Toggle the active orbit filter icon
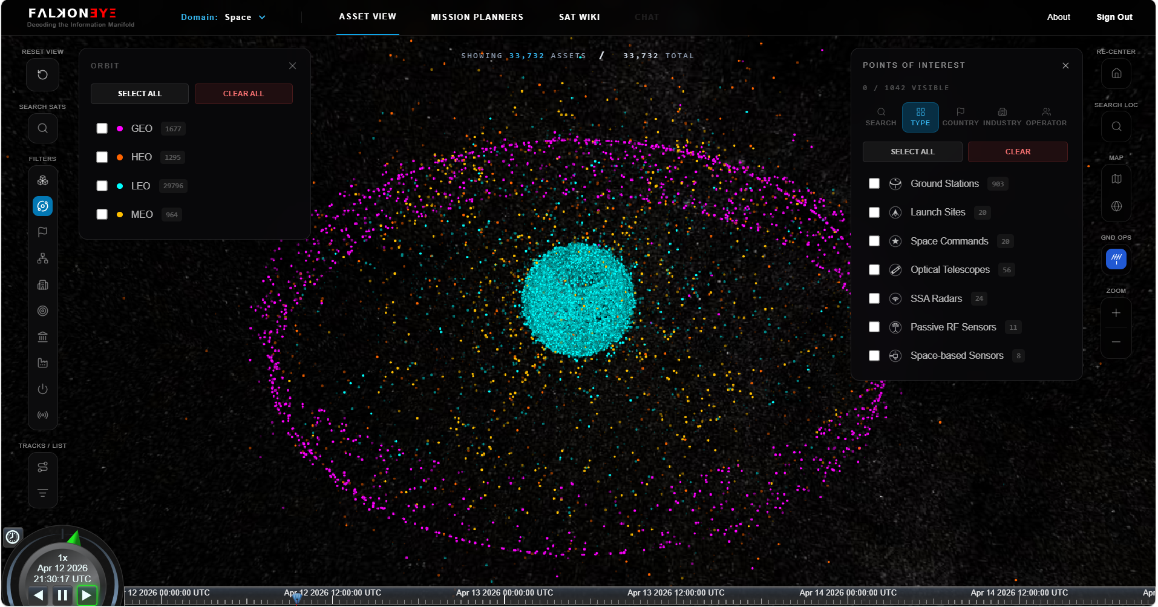Screen dimensions: 1158x607 pyautogui.click(x=42, y=206)
